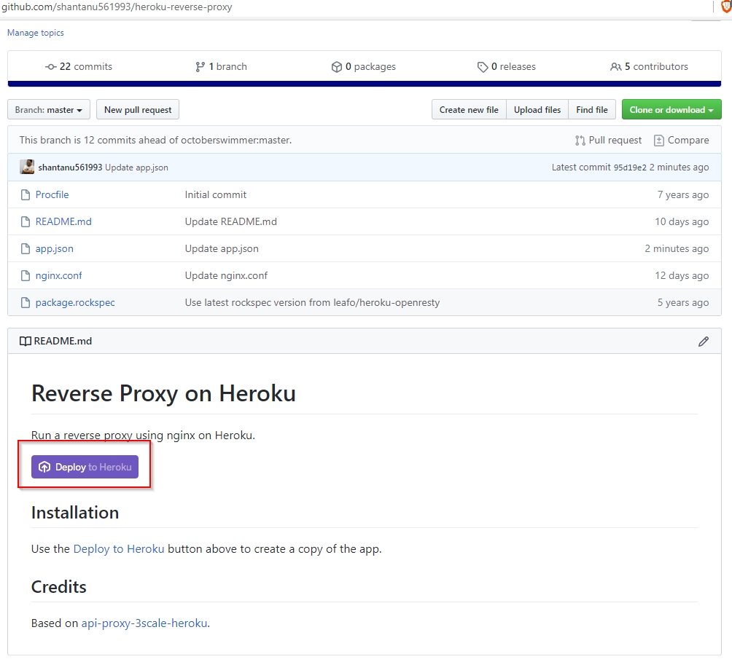Click Manage topics link
The image size is (732, 662).
pyautogui.click(x=36, y=33)
